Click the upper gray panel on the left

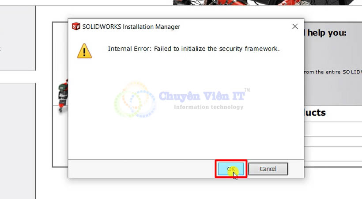pos(18,38)
